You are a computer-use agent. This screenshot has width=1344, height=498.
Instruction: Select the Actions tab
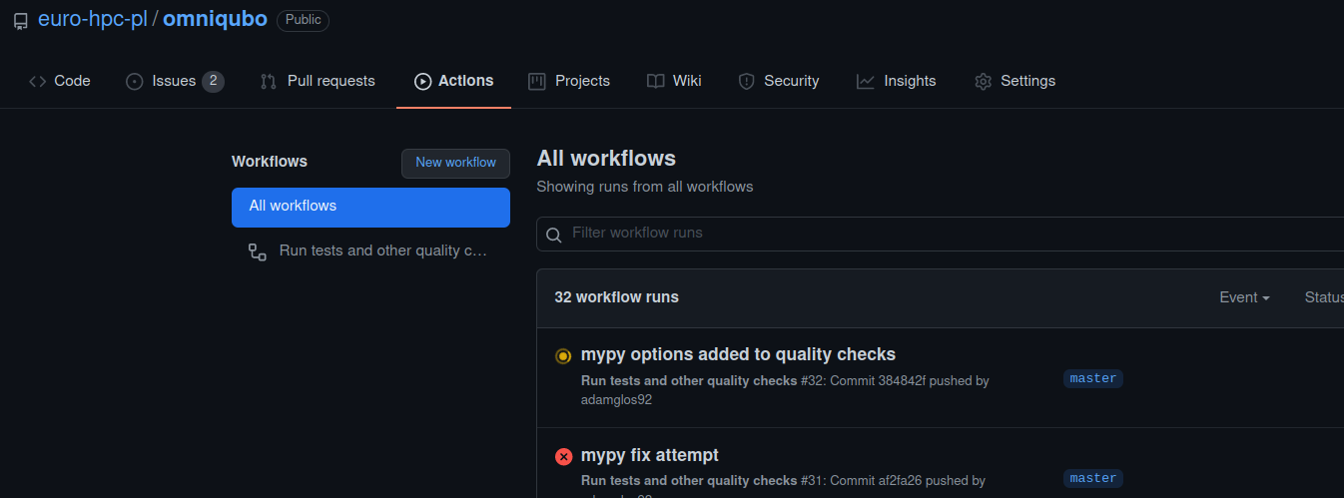coord(453,81)
